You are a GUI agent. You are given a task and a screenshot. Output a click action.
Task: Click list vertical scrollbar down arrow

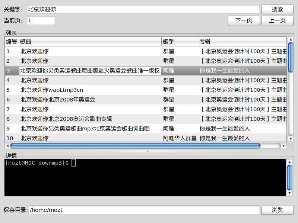(291, 139)
